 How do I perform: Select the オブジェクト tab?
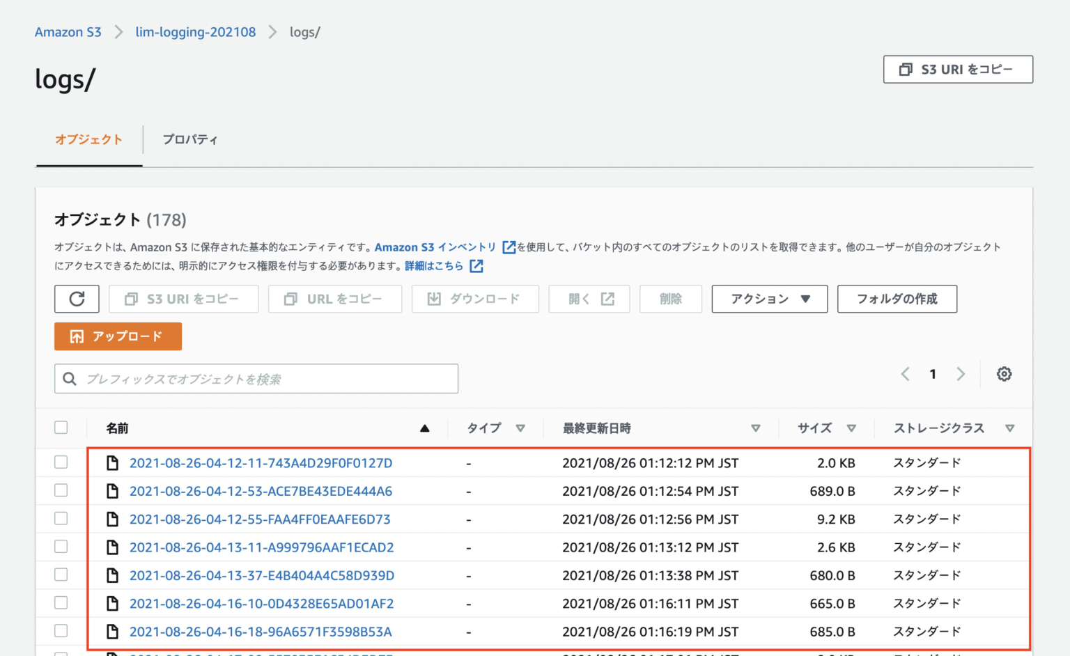[88, 139]
